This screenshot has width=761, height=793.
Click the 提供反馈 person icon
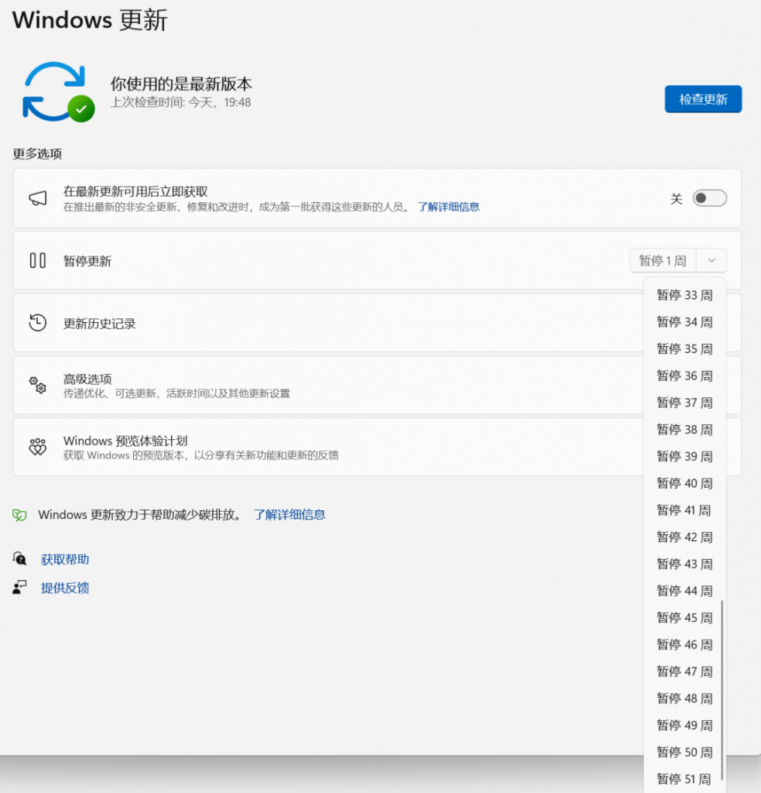click(20, 588)
